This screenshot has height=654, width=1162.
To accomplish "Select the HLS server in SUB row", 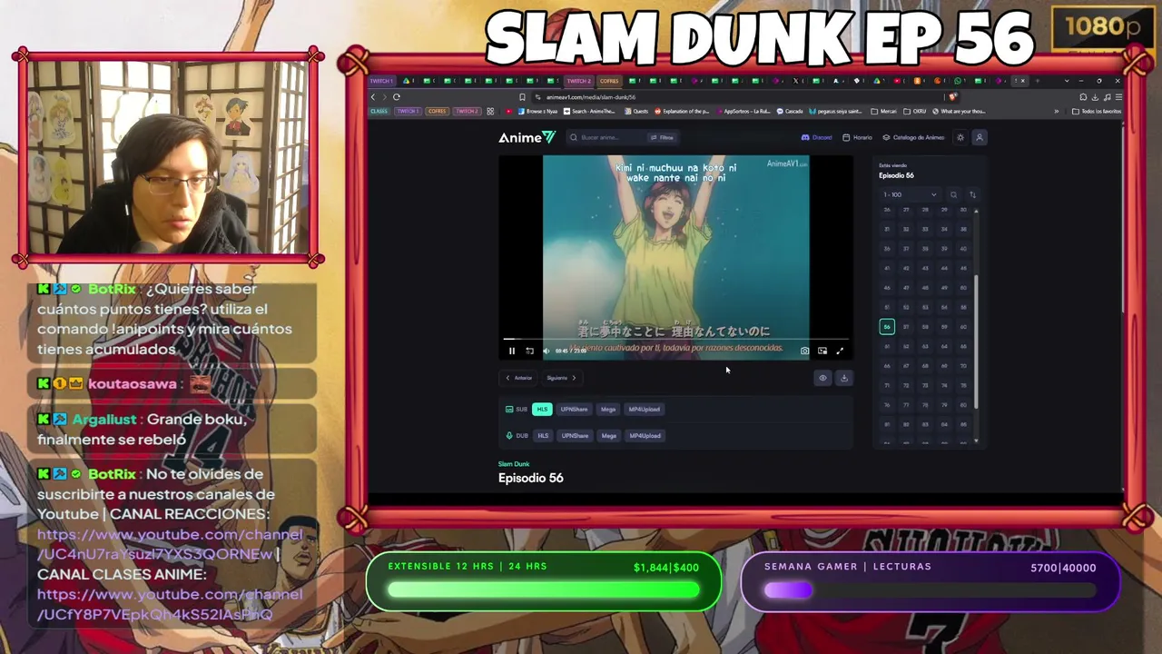I will pyautogui.click(x=542, y=409).
